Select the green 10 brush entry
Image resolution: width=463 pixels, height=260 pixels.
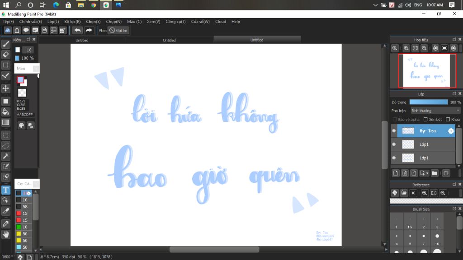point(24,227)
